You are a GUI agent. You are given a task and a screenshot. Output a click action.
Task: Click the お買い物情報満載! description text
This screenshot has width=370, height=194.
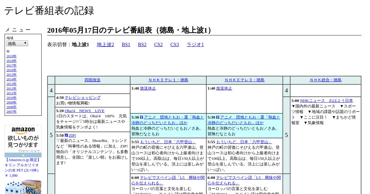point(73,103)
